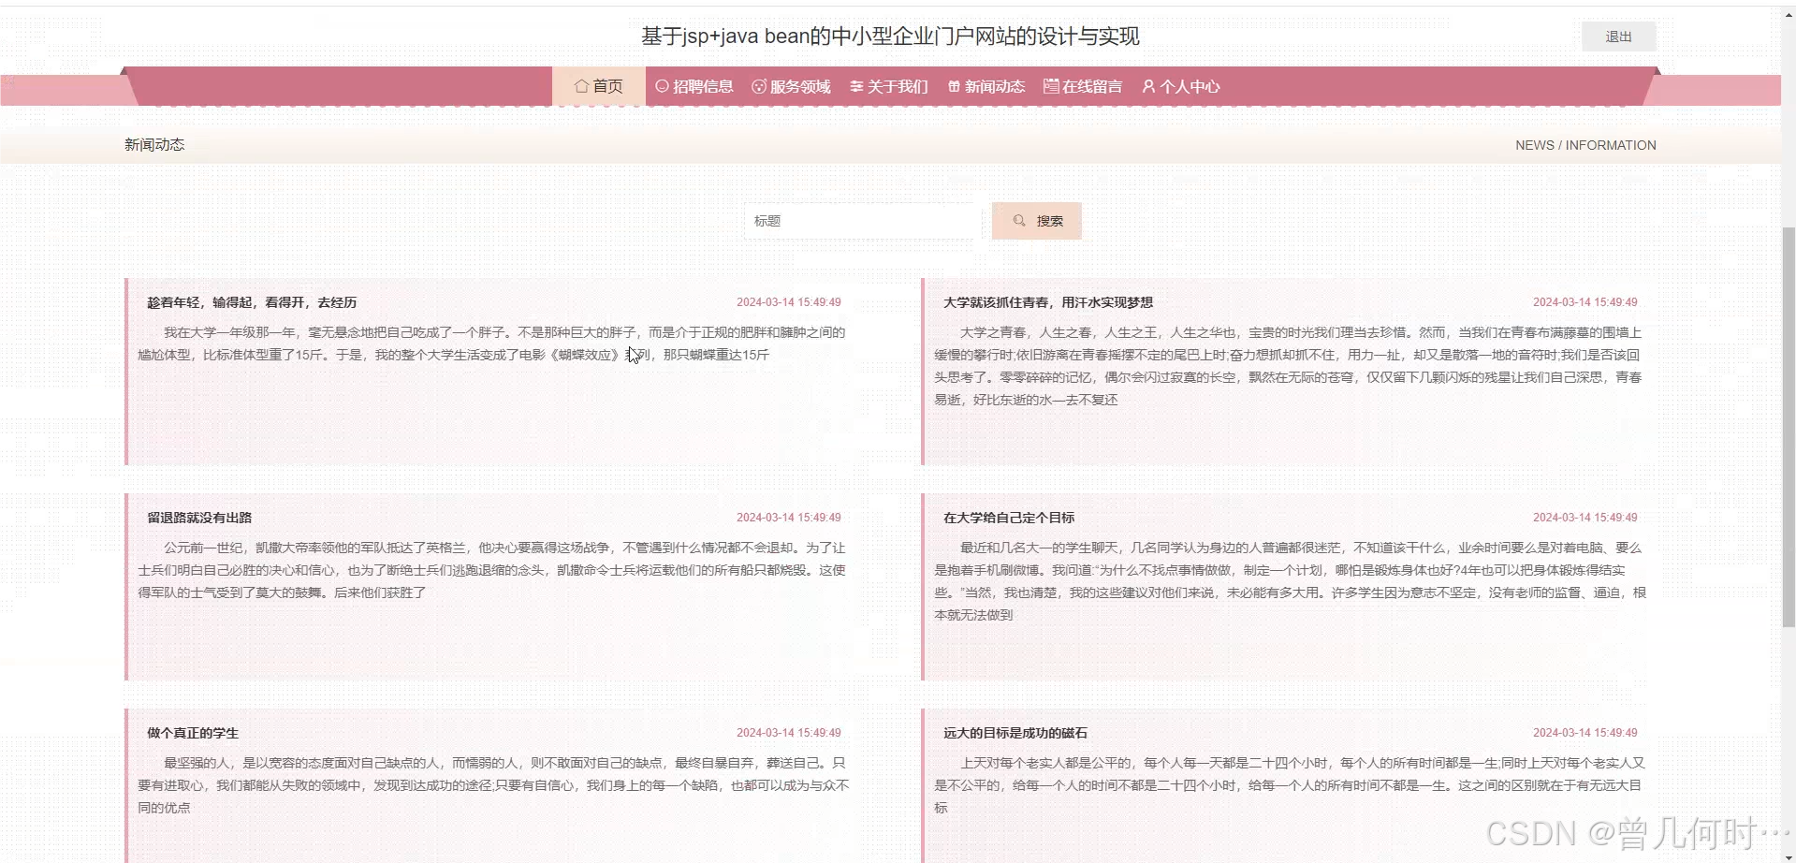Select the person icon beside 个人中心
This screenshot has width=1796, height=863.
1148,85
